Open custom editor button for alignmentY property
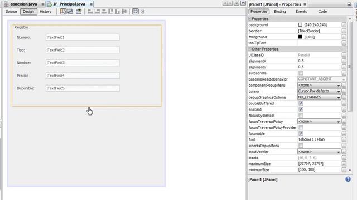The image size is (357, 200). coord(344,67)
